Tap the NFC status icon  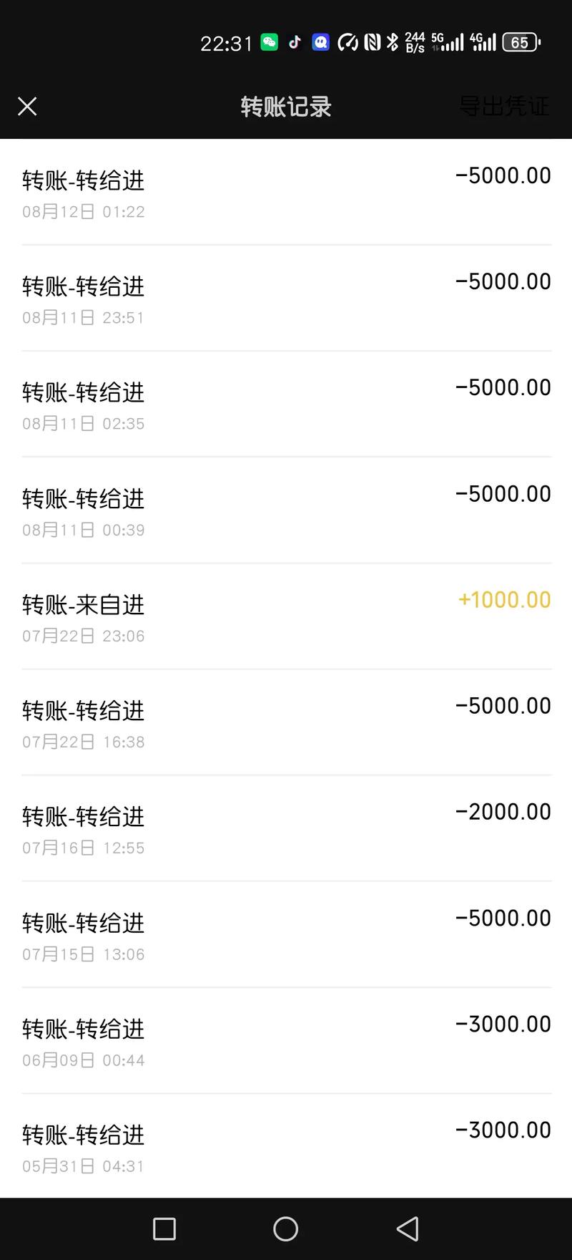(372, 43)
